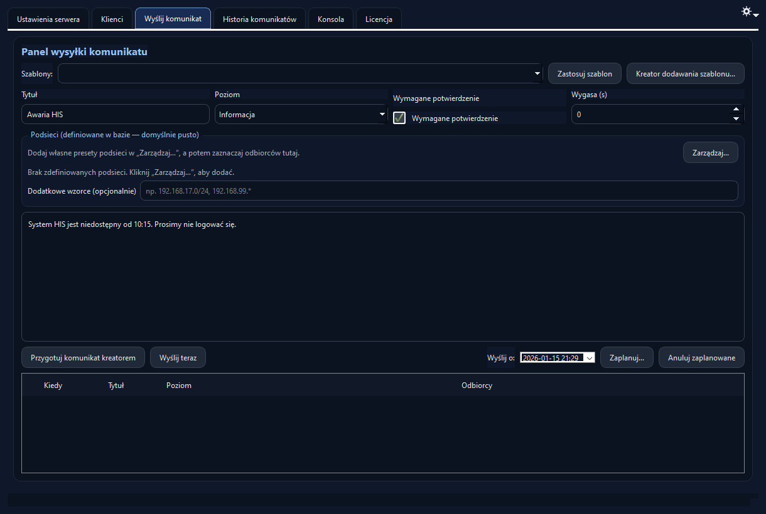Switch to the Klienci tab
Viewport: 766px width, 514px height.
point(112,19)
